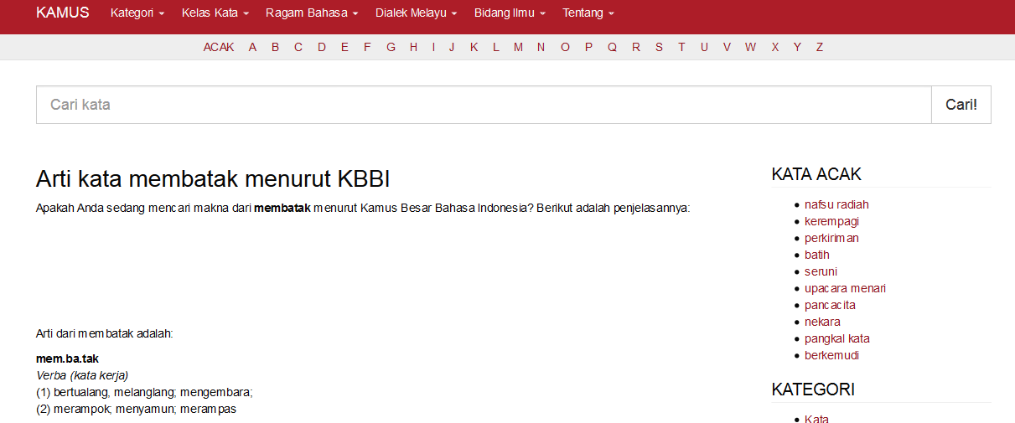Viewport: 1015px width, 423px height.
Task: Click the KATA ACAK sidebar heading
Action: [816, 174]
